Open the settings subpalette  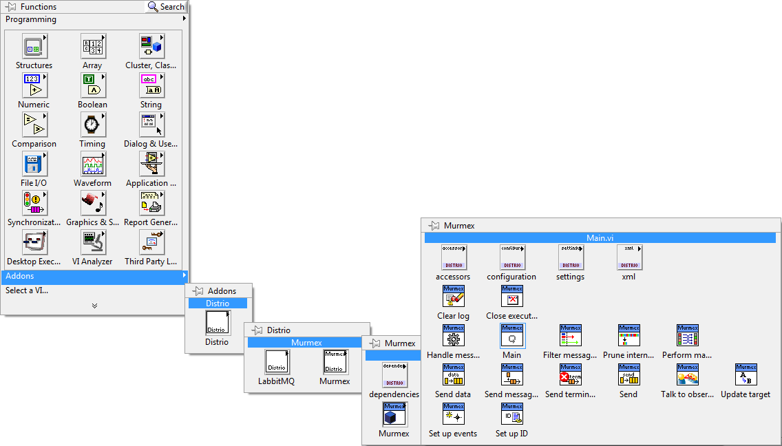click(571, 257)
